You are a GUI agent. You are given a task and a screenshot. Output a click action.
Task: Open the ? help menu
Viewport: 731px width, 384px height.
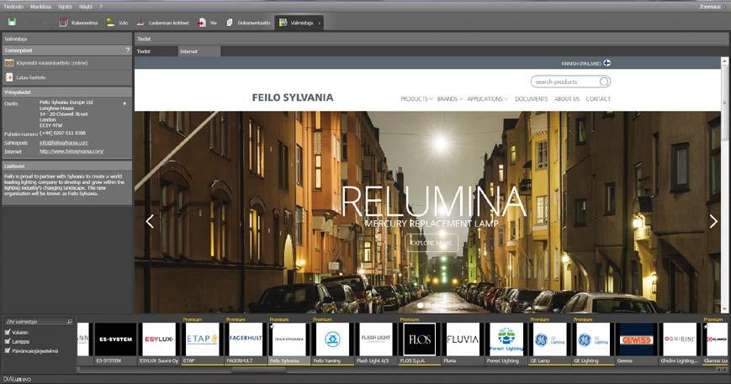coord(101,7)
